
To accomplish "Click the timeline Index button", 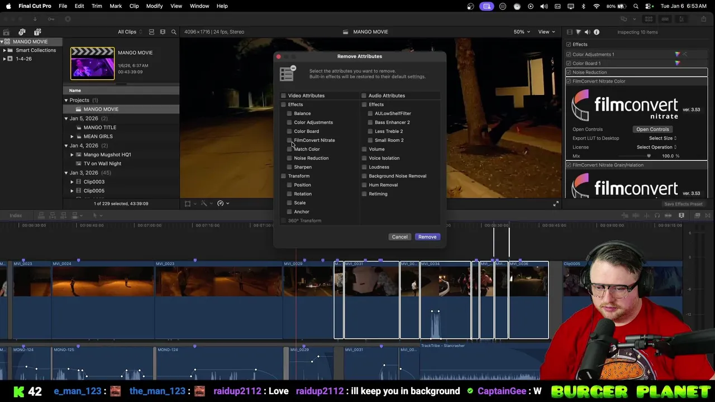I will click(16, 216).
